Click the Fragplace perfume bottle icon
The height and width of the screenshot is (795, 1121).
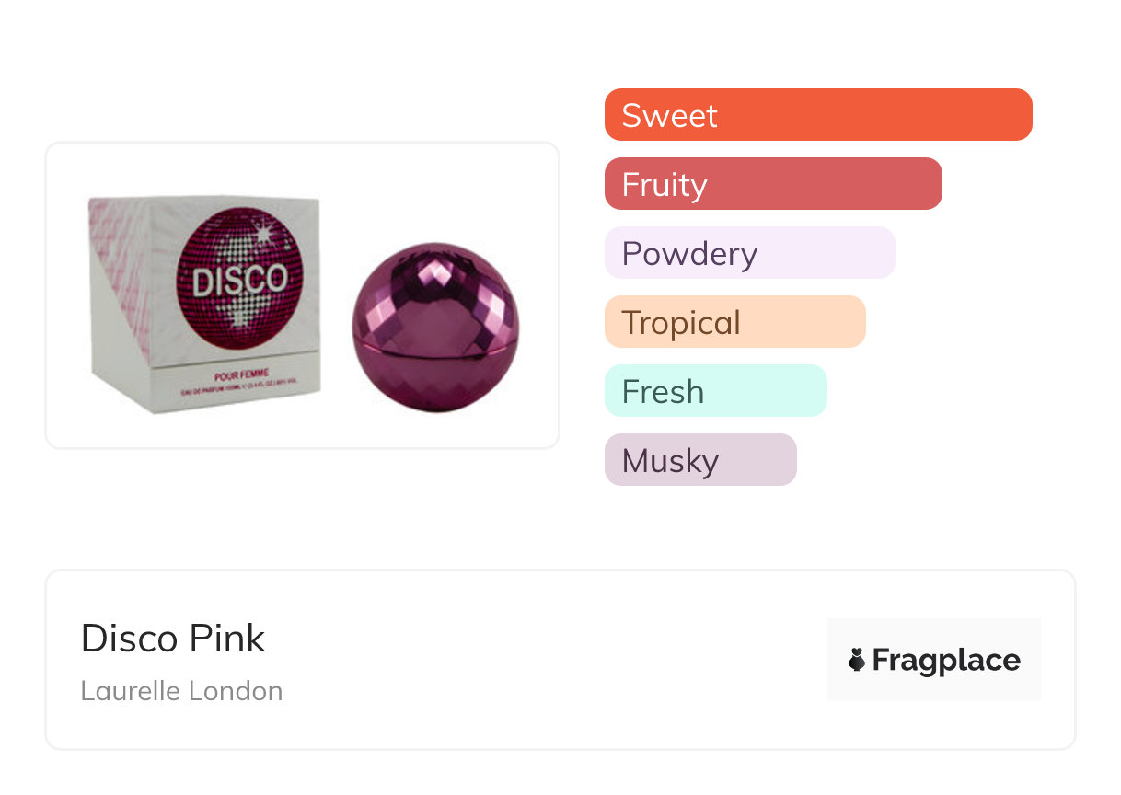coord(857,660)
